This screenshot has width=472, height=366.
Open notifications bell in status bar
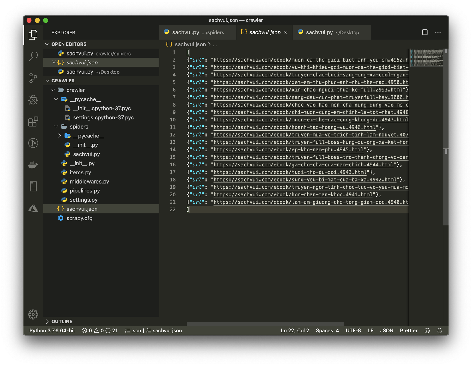439,330
